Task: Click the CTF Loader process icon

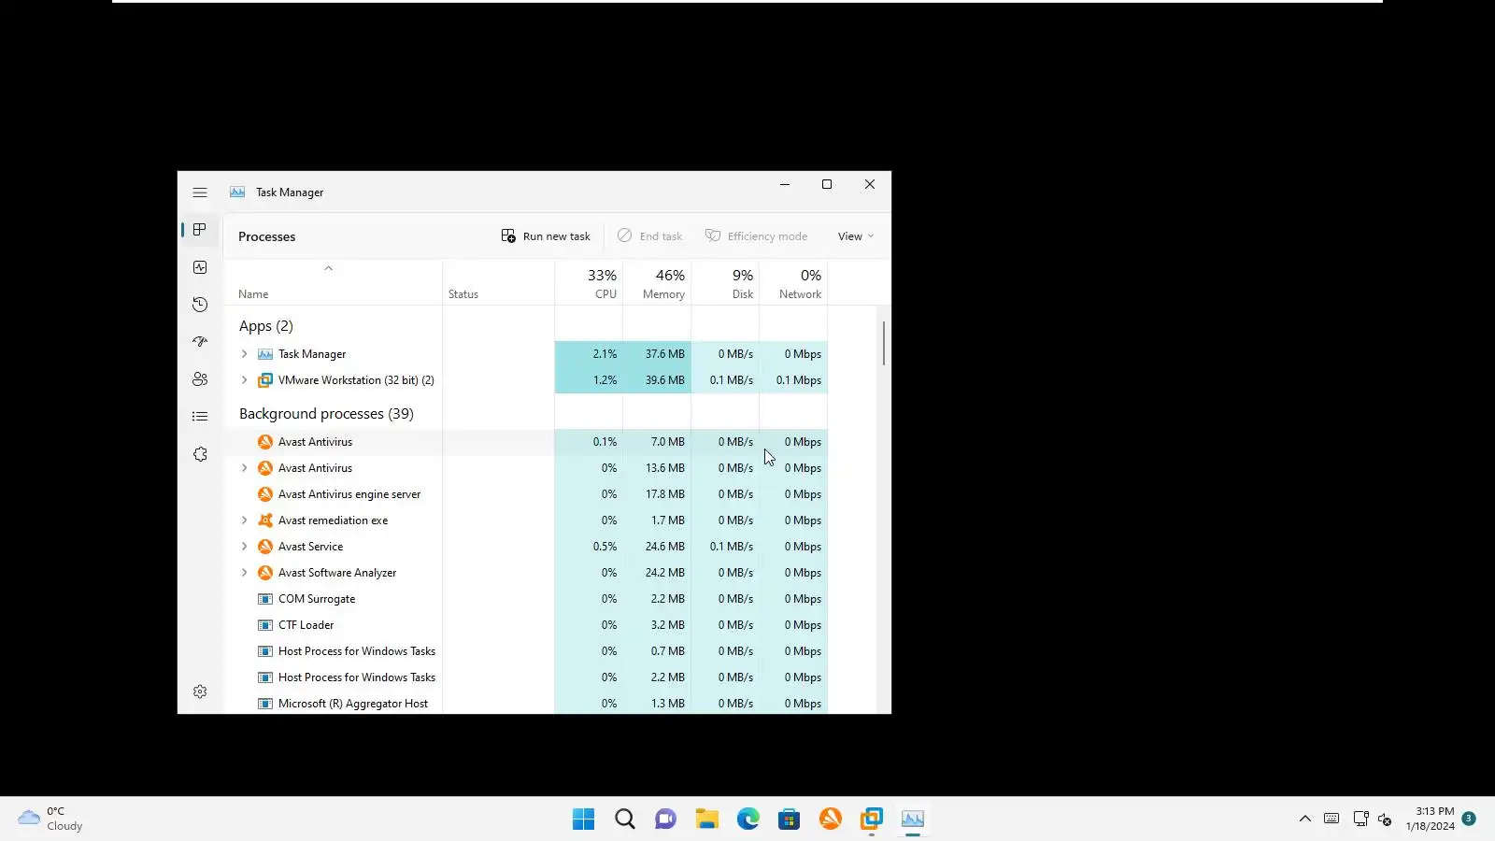Action: point(265,625)
